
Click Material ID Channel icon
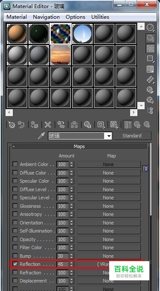tap(101, 125)
